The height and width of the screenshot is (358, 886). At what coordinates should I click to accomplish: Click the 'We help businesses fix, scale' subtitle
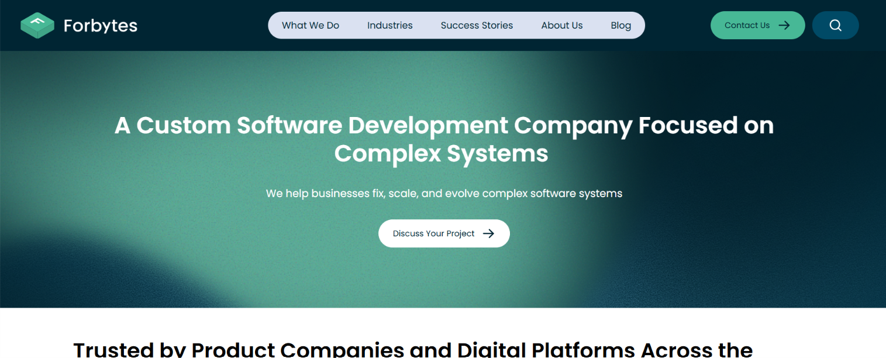click(x=444, y=193)
